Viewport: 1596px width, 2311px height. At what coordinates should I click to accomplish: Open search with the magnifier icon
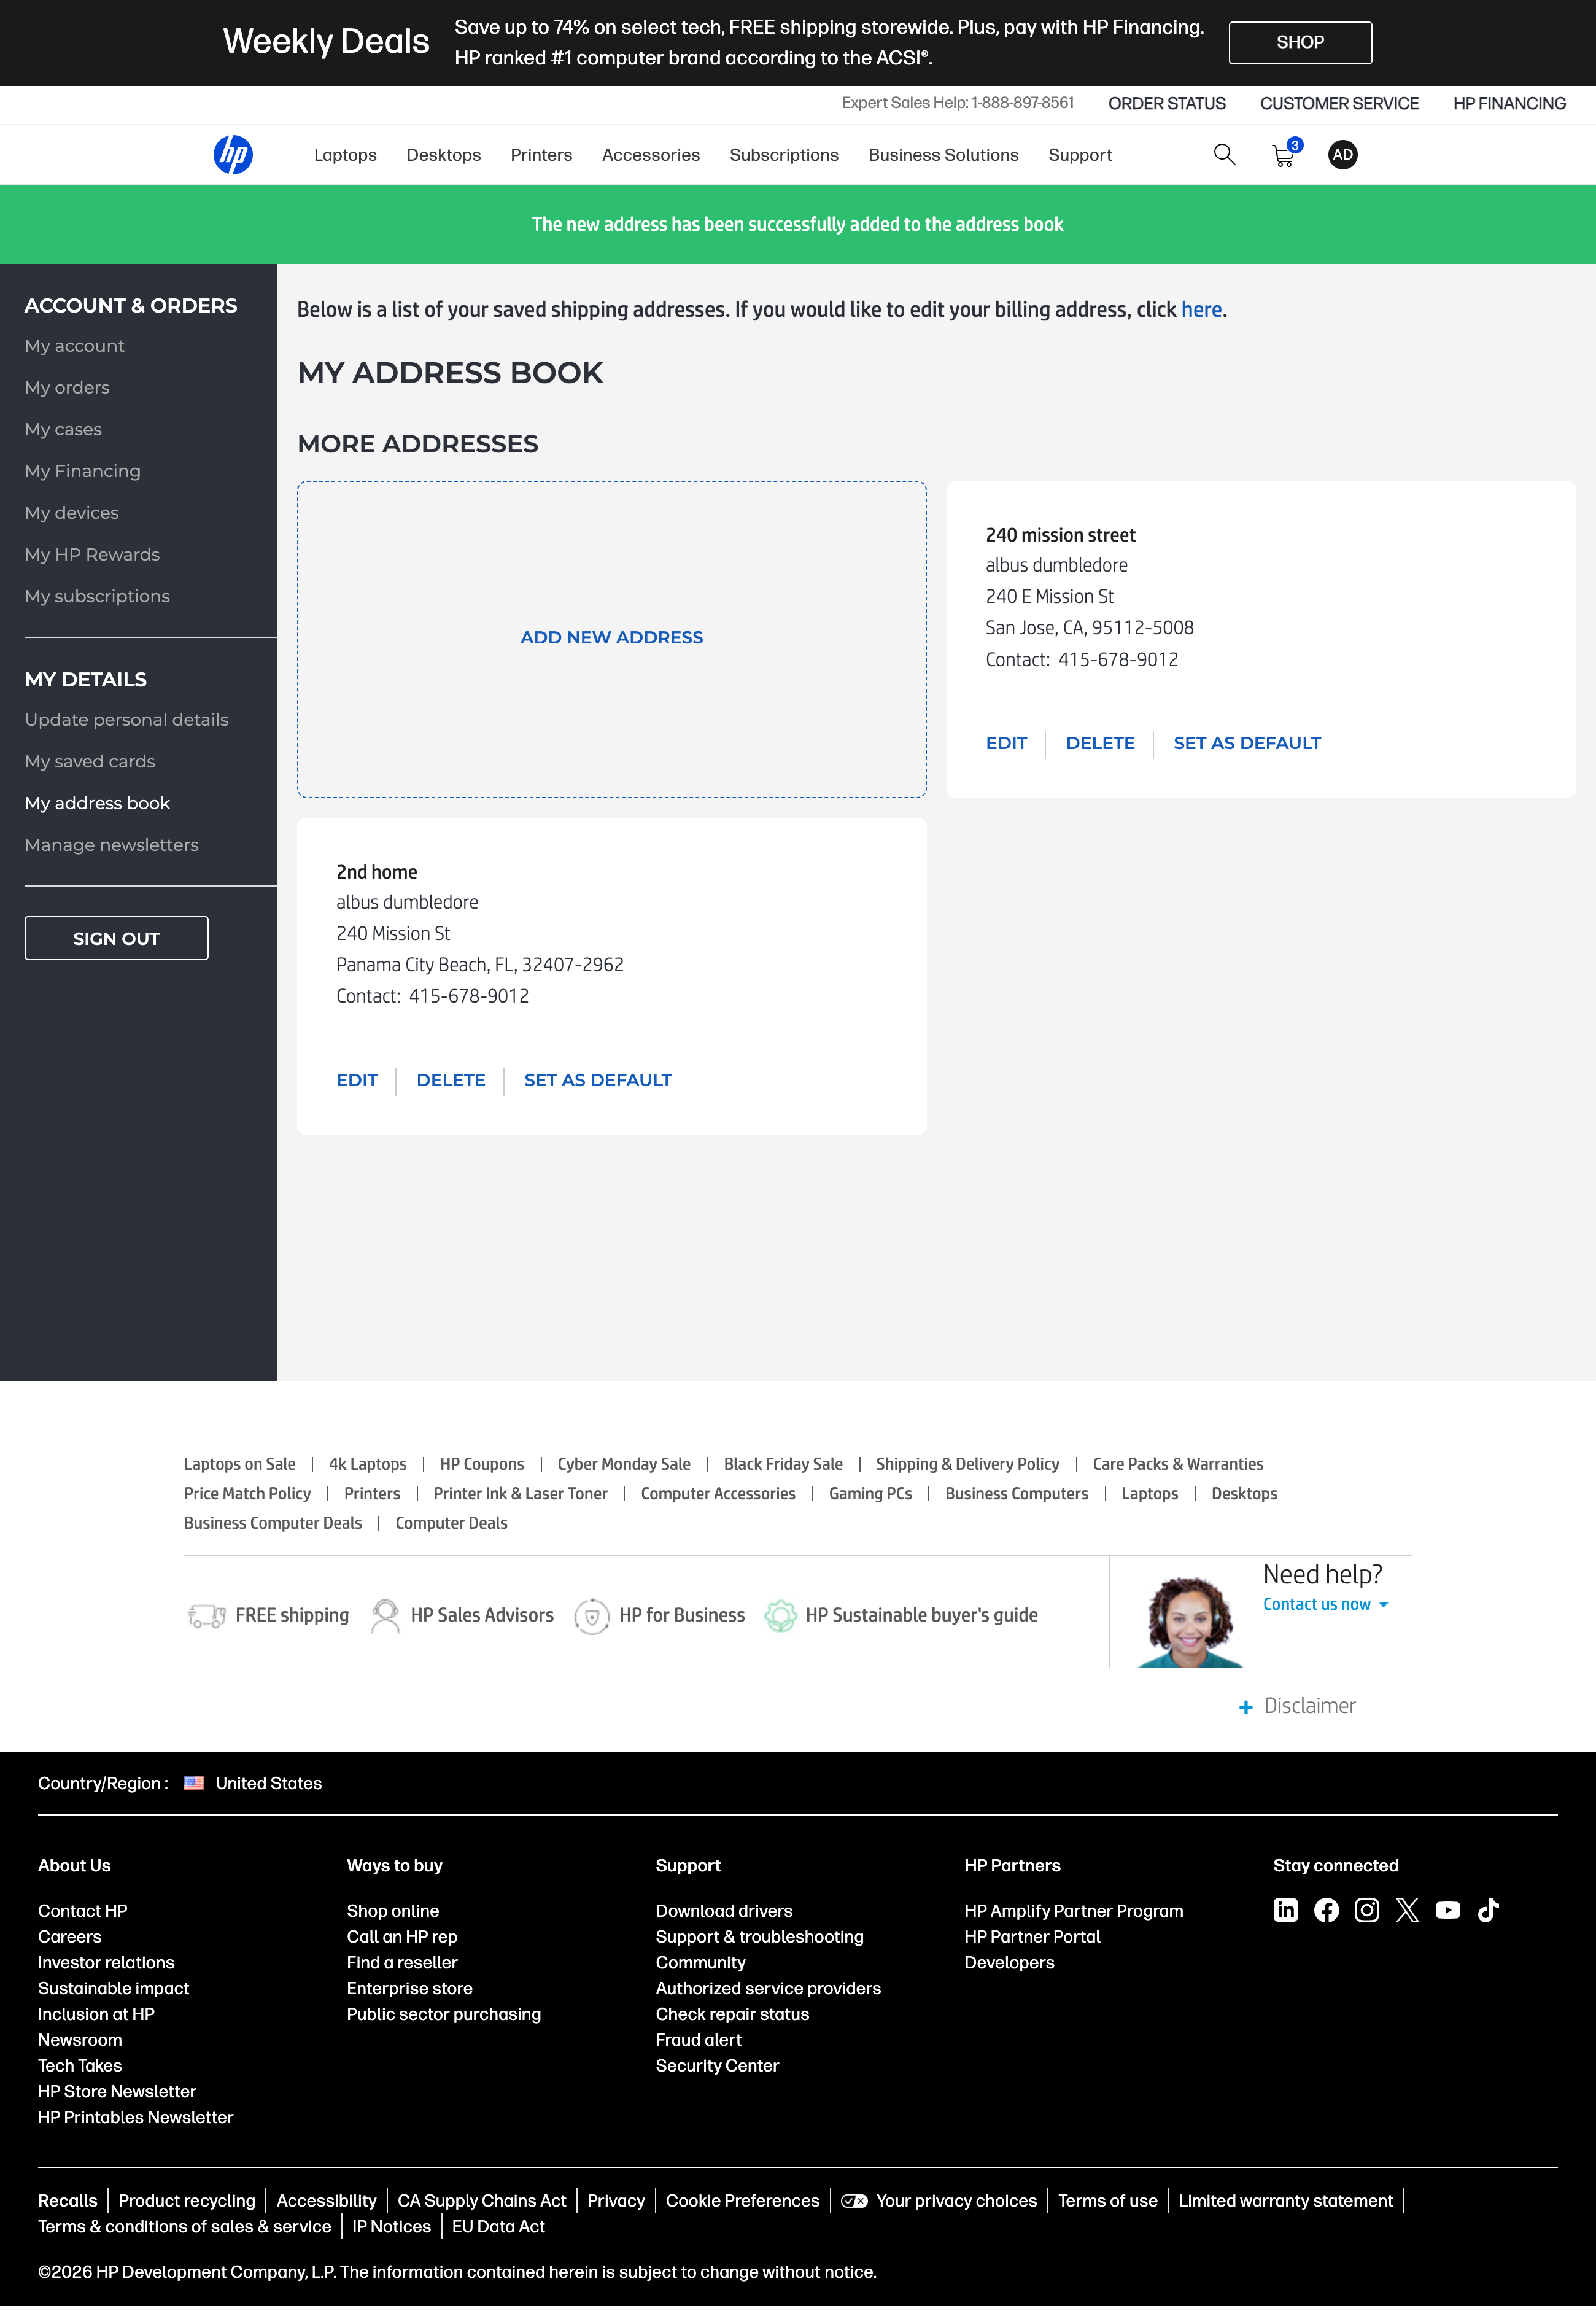click(1224, 155)
